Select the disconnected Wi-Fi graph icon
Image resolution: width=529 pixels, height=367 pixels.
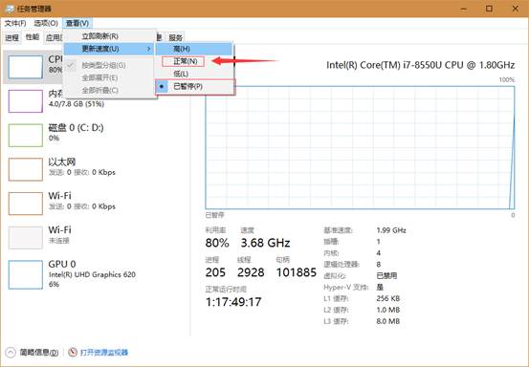click(x=26, y=238)
